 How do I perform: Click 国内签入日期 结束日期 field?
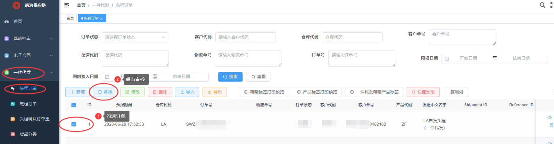[x=181, y=76]
